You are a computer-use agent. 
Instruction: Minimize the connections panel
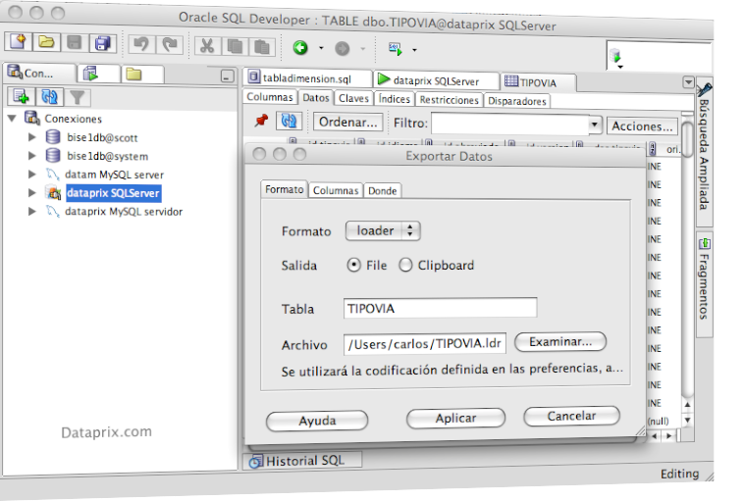click(x=228, y=75)
